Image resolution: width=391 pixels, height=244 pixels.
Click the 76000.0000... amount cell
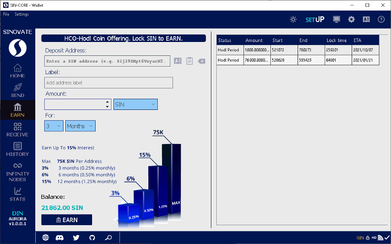point(257,60)
